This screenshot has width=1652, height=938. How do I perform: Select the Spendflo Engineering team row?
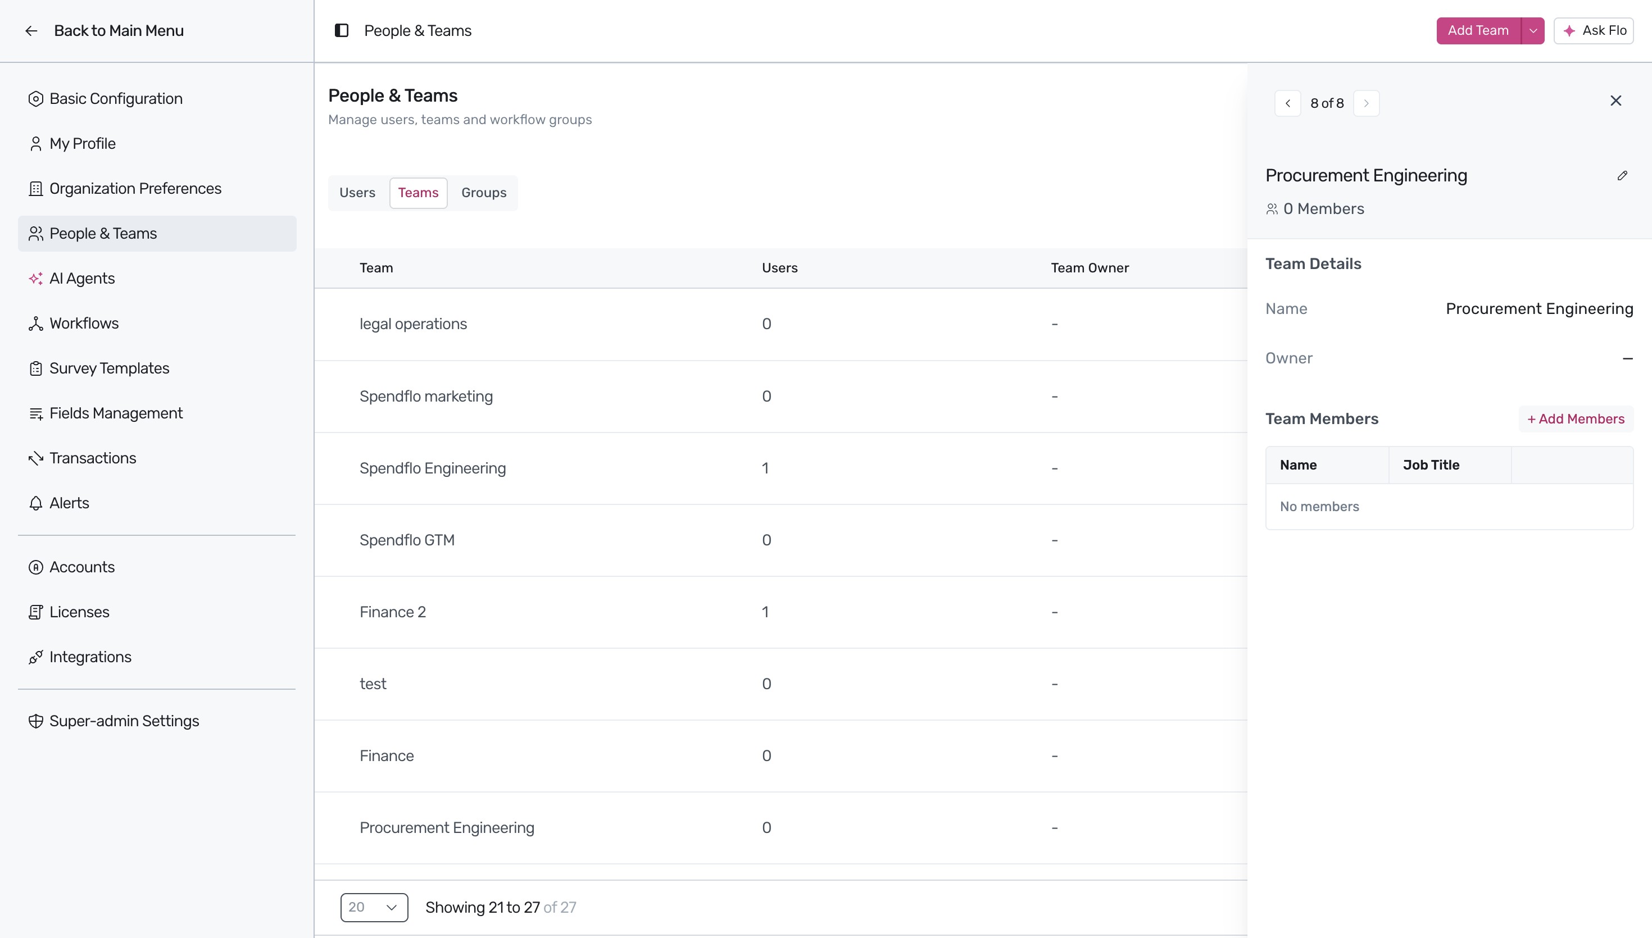(x=781, y=468)
